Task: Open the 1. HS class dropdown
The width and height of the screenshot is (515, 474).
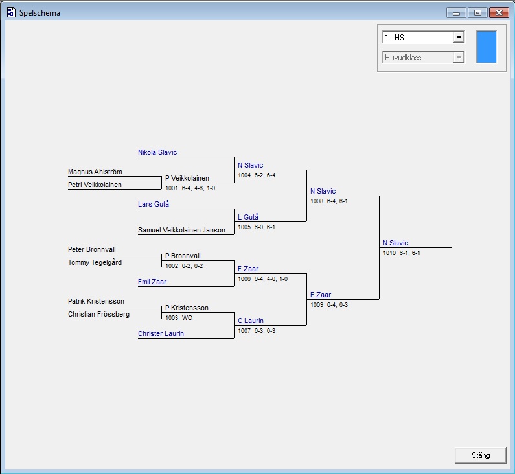Action: pos(459,38)
